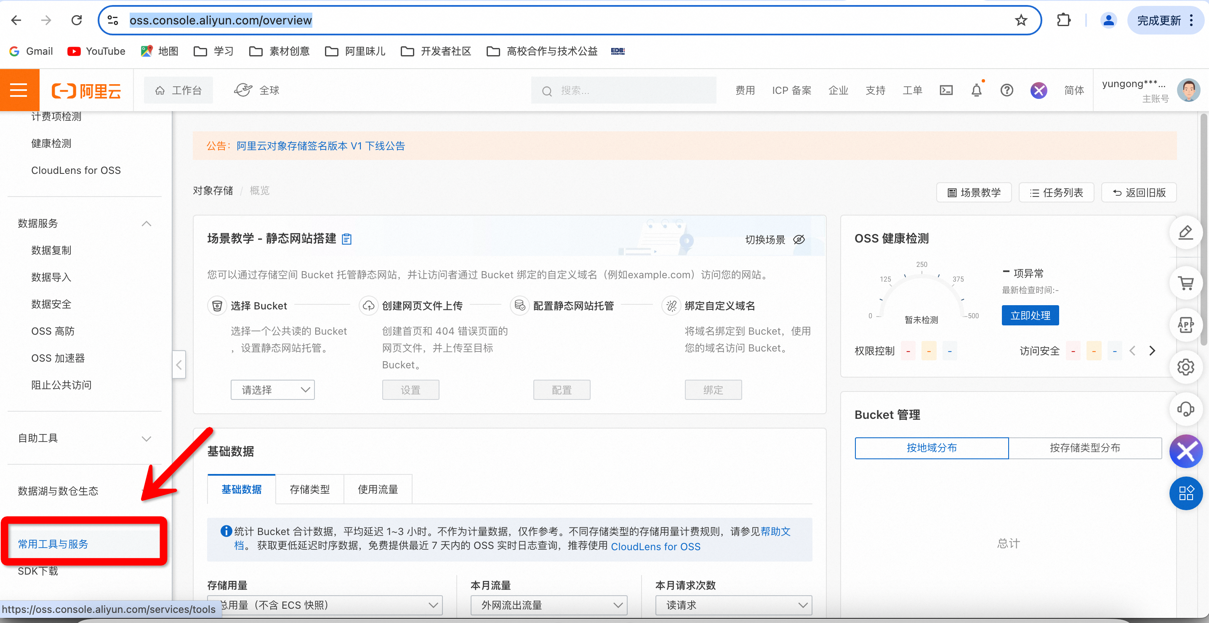The height and width of the screenshot is (623, 1209).
Task: Click the 立即处理 button
Action: coord(1030,315)
